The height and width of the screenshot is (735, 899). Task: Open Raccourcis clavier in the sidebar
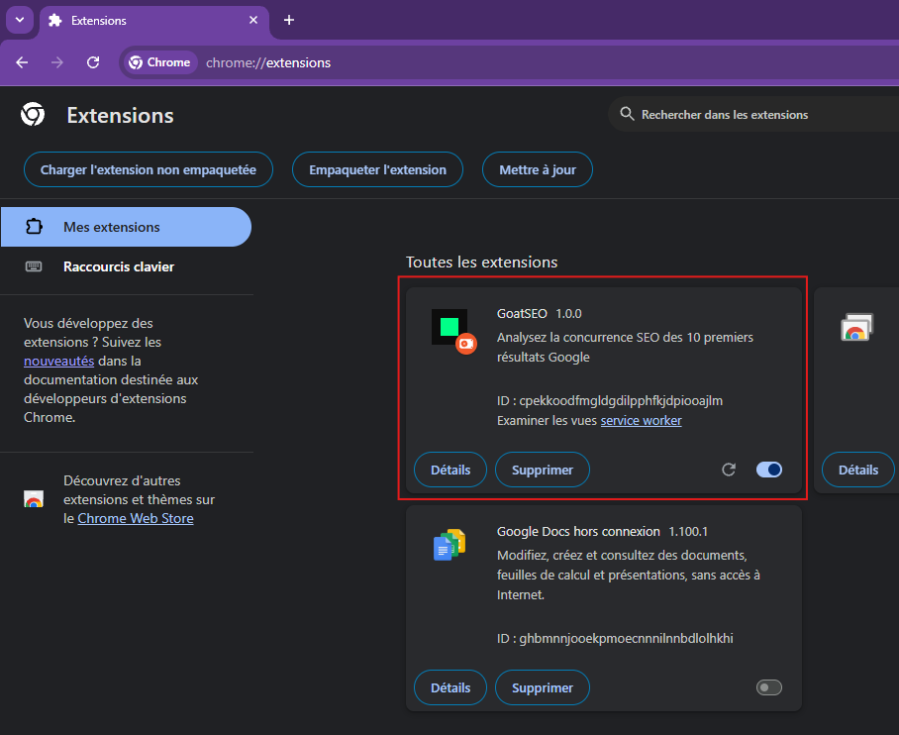118,266
